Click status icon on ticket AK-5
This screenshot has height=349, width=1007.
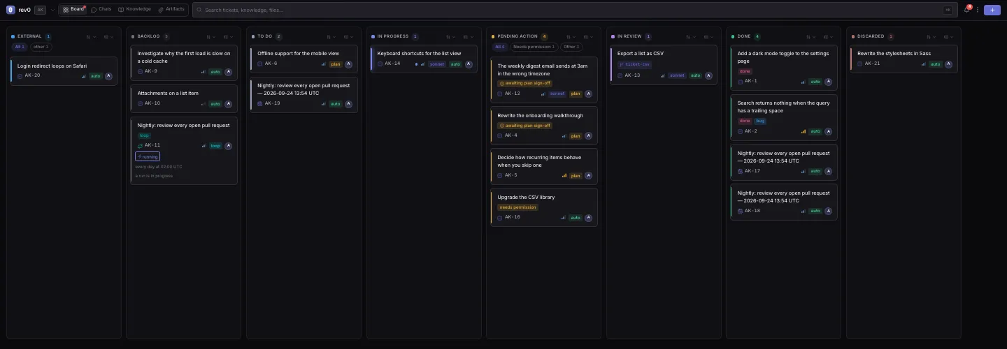[500, 175]
